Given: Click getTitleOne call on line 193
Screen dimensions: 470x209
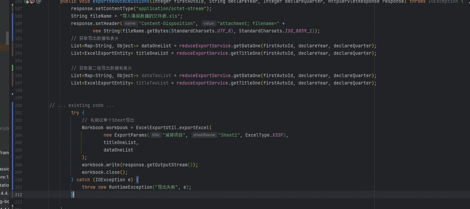Looking at the screenshot, I should [246, 53].
